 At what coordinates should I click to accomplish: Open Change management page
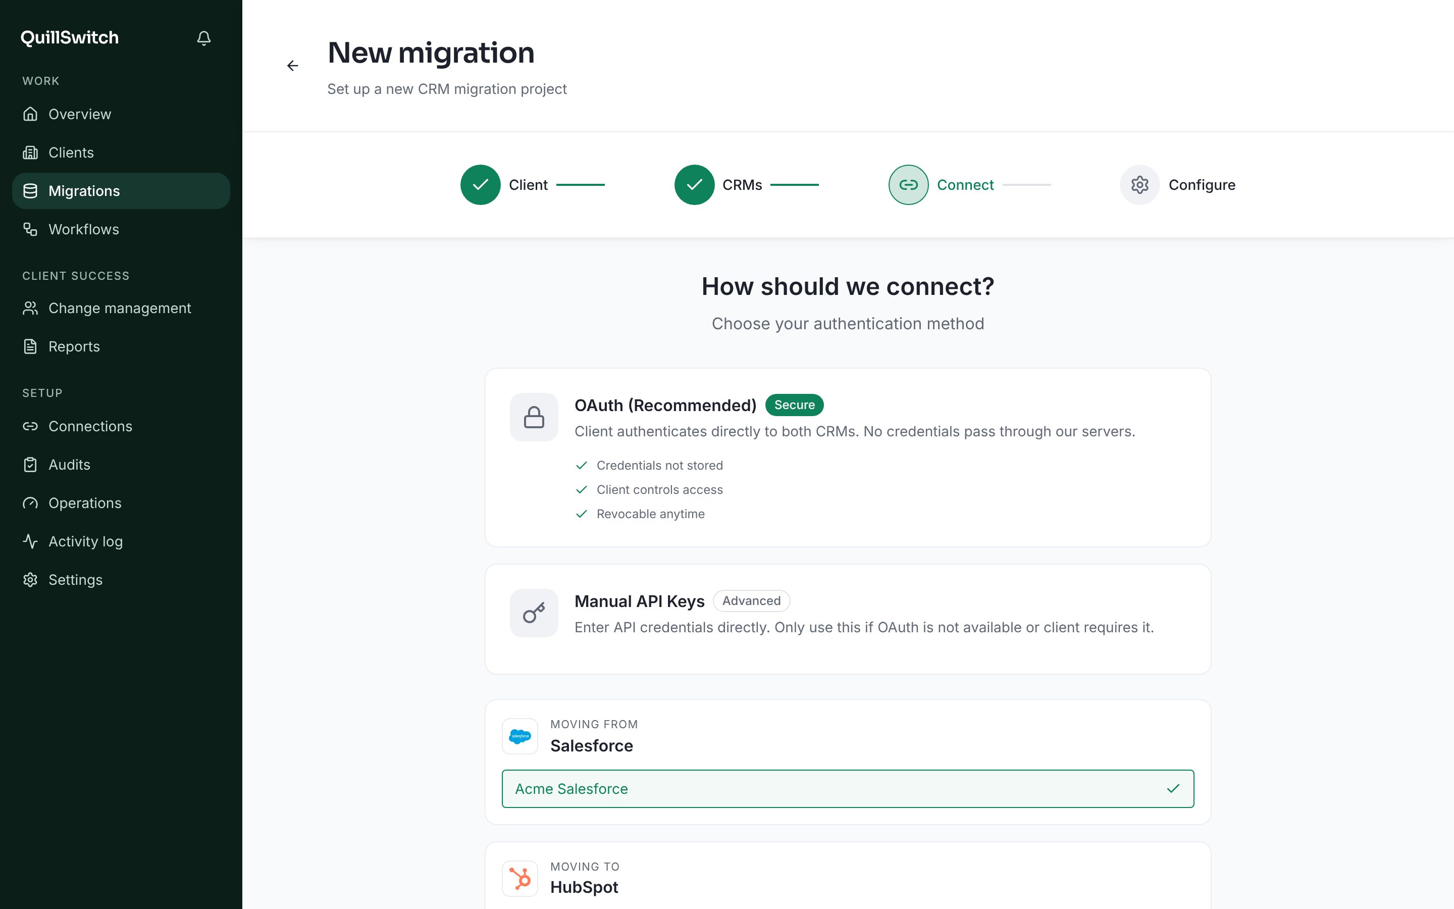pos(121,309)
